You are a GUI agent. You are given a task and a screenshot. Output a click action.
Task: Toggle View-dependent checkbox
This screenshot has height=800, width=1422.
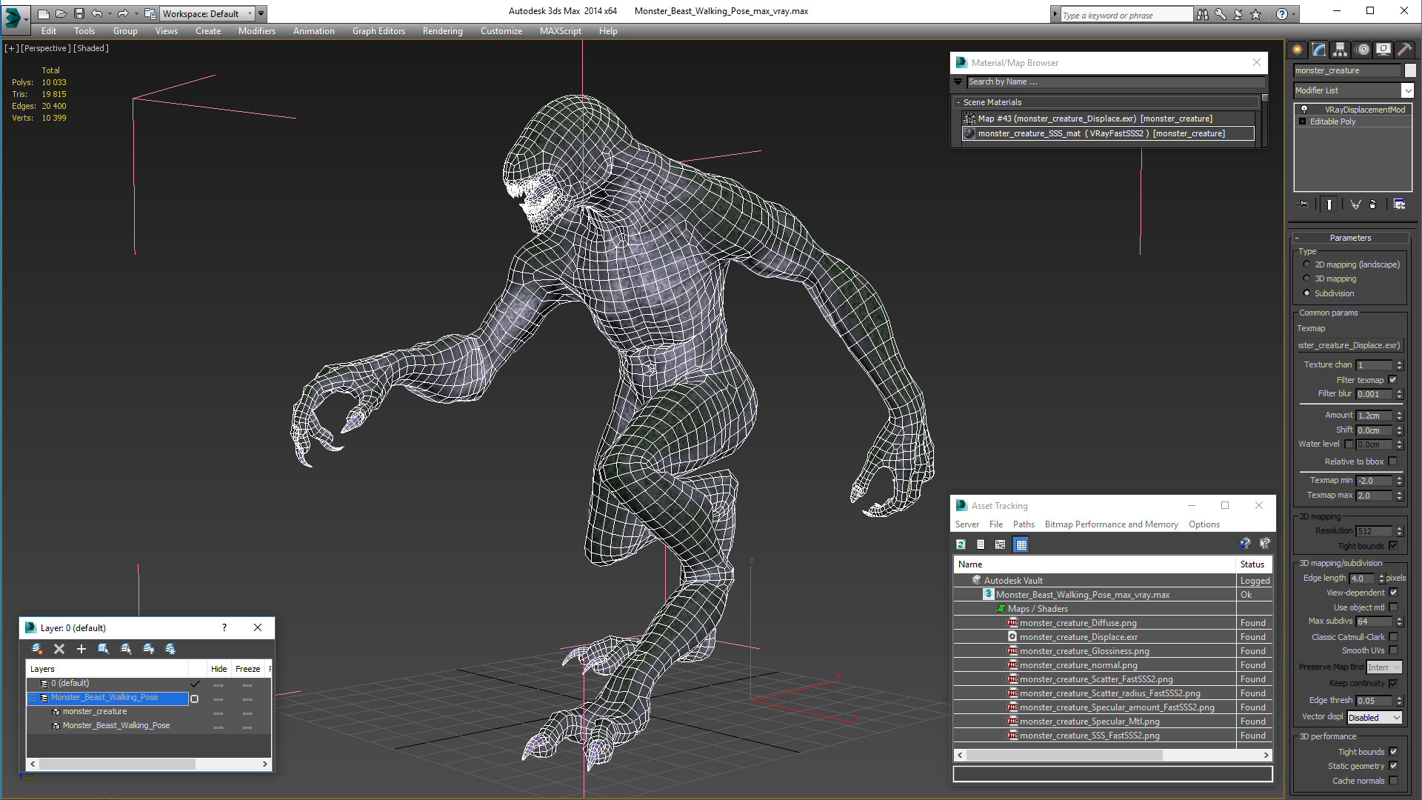1393,593
